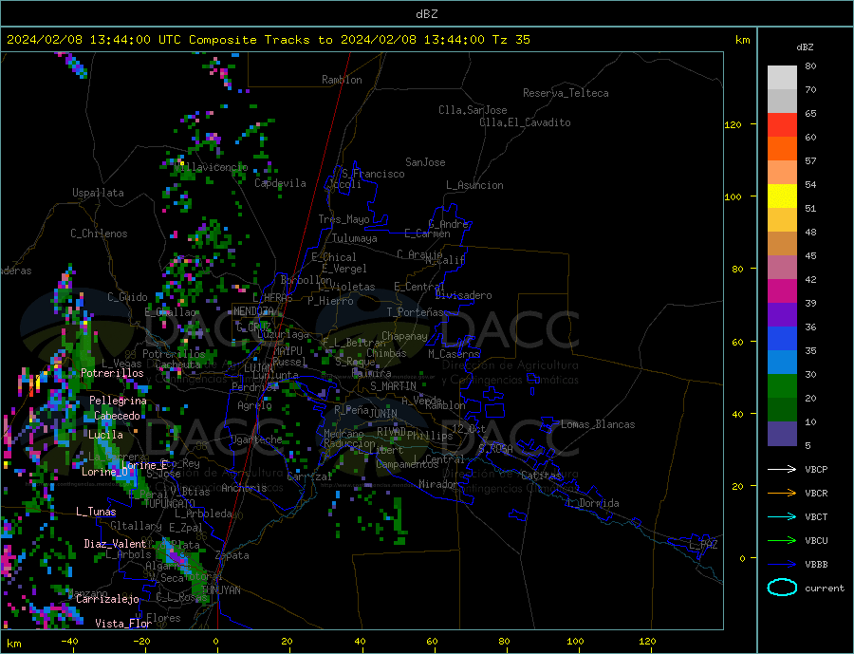Click the 'S_Francisco' map label
854x654 pixels.
[373, 174]
